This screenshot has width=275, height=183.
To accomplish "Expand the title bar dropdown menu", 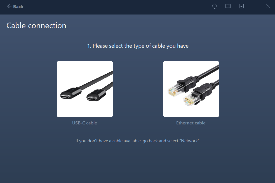I will point(241,6).
